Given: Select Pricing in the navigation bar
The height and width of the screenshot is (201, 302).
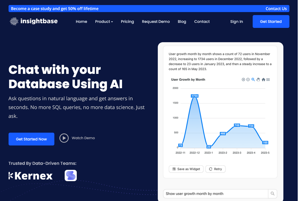Looking at the screenshot, I should pyautogui.click(x=127, y=22).
